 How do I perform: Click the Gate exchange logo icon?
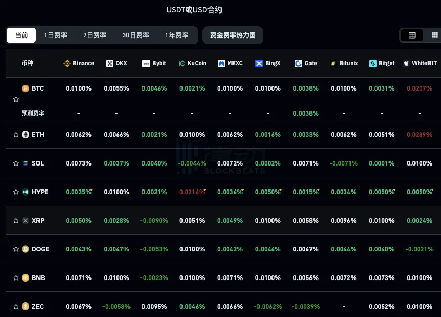pos(299,64)
